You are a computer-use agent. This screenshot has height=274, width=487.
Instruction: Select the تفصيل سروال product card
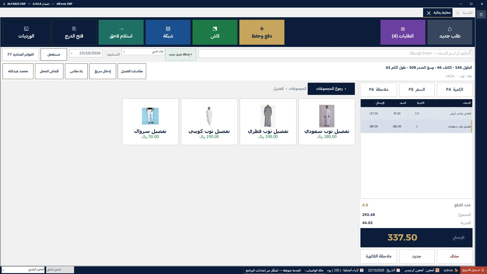click(x=150, y=122)
